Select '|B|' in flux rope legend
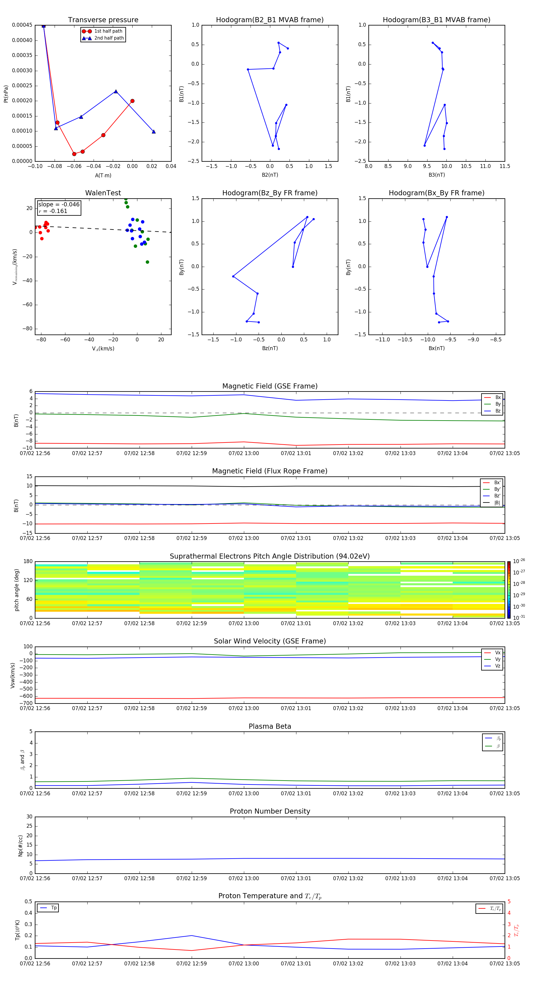 pos(492,503)
